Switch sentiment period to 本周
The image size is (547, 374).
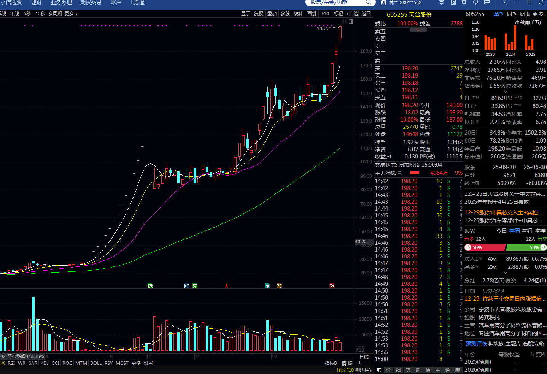[x=514, y=231]
